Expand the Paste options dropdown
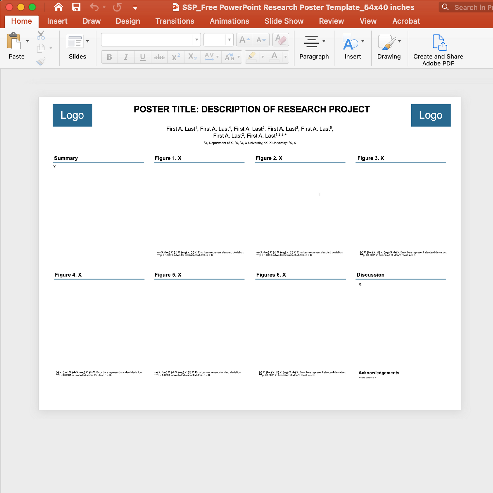The image size is (493, 493). tap(27, 41)
